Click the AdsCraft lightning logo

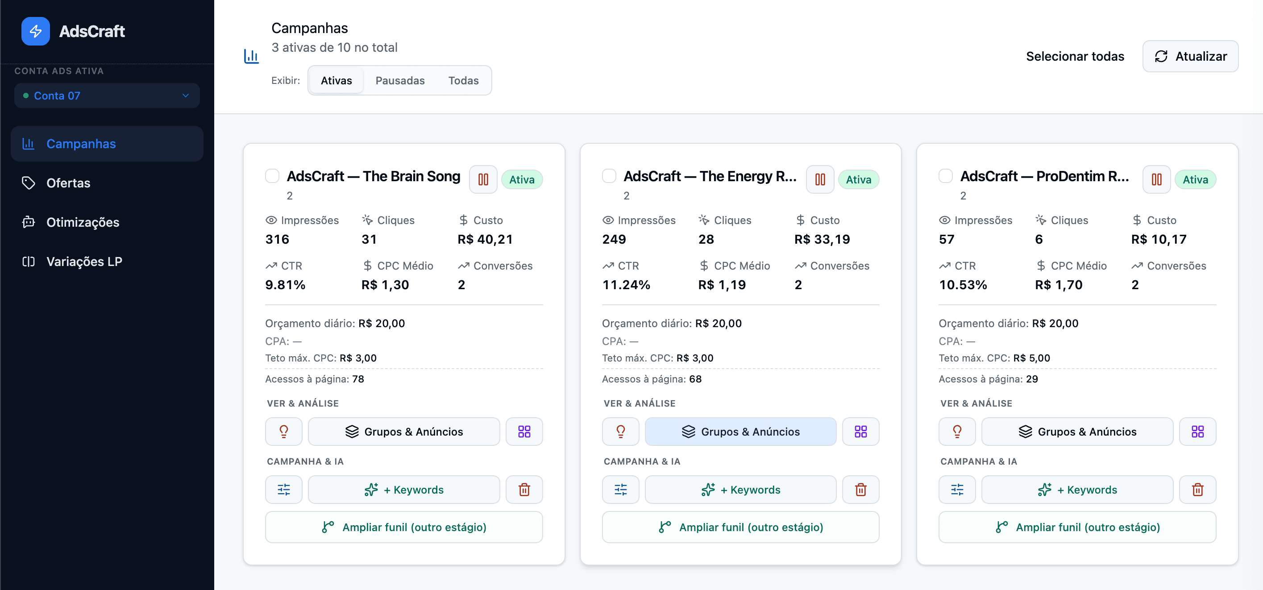[35, 31]
